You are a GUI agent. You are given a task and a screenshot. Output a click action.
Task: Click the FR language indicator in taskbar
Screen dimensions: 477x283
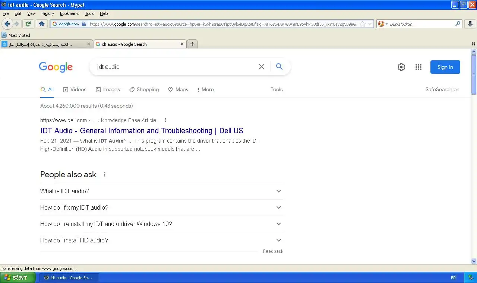(453, 278)
